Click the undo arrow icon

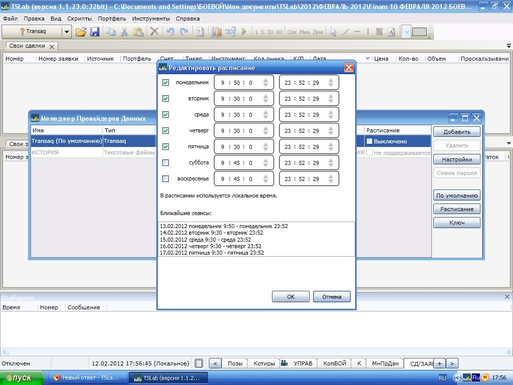(x=170, y=32)
